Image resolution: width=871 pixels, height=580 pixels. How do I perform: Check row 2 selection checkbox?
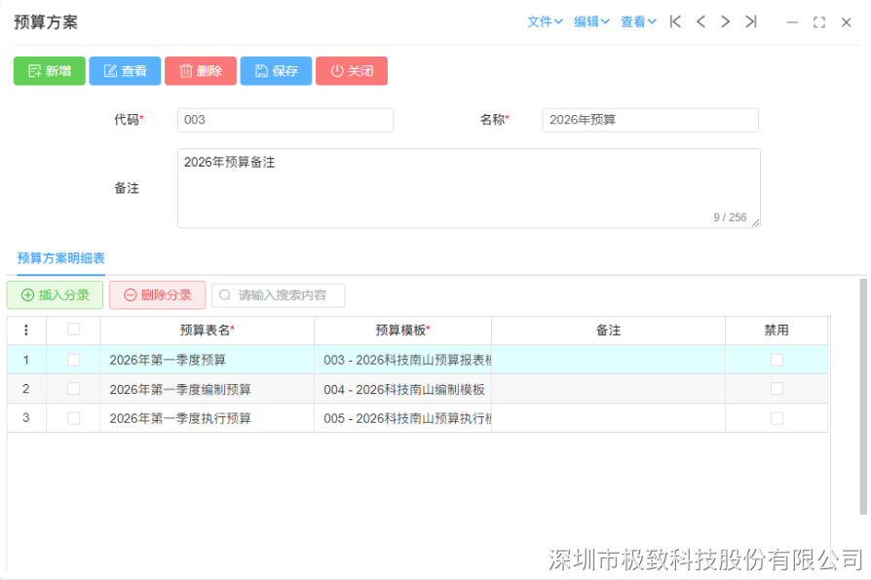[x=73, y=388]
